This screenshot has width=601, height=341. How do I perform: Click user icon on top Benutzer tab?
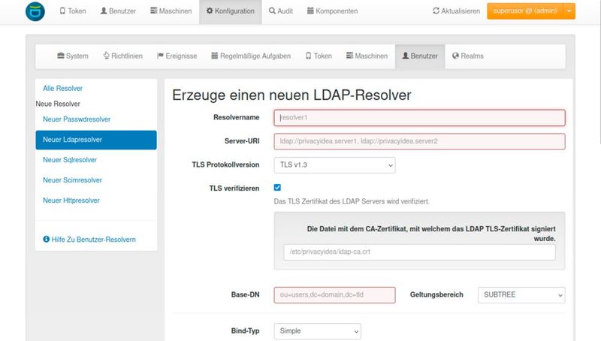(x=104, y=11)
